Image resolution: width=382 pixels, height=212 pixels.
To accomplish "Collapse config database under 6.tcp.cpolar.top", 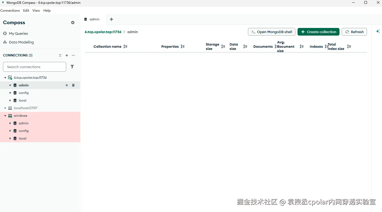I will [10, 93].
